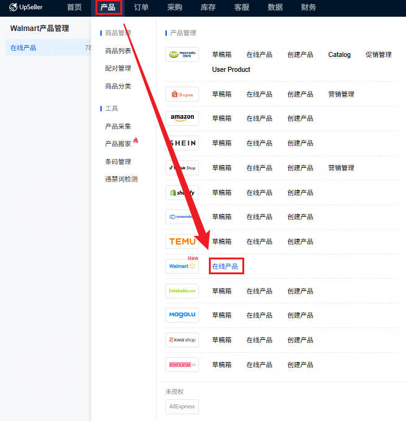Open Mercado Libre 创建产品
The width and height of the screenshot is (406, 421).
point(301,54)
